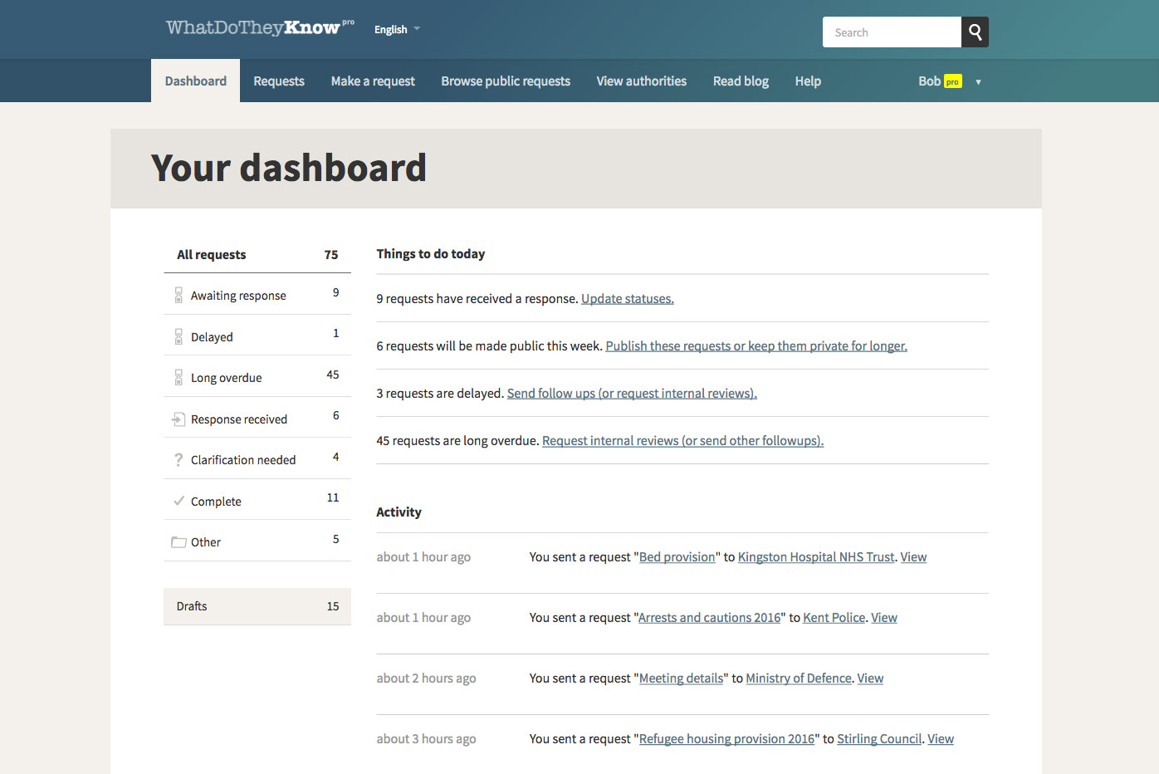Expand the Bob account menu arrow
This screenshot has height=774, width=1159.
coord(978,82)
